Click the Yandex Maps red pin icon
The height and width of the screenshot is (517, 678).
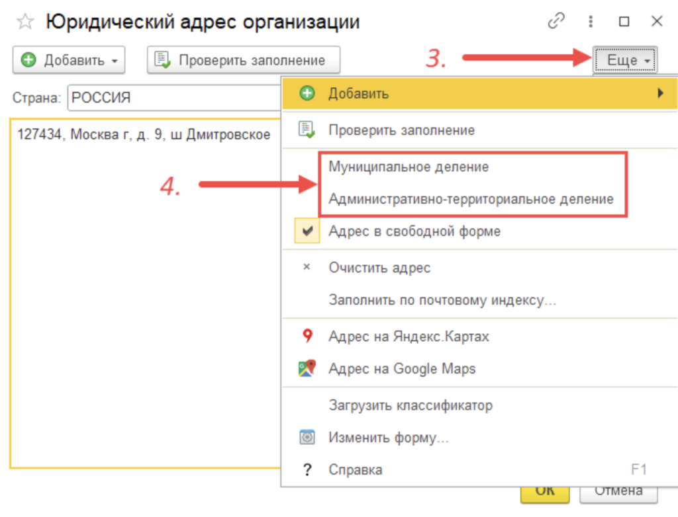307,337
